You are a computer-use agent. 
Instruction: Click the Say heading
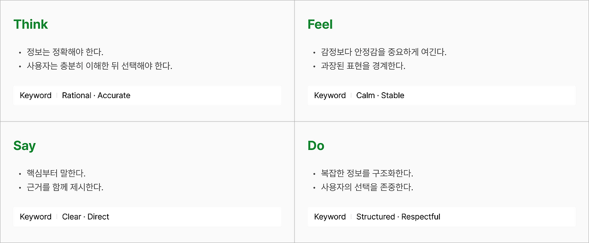[24, 146]
